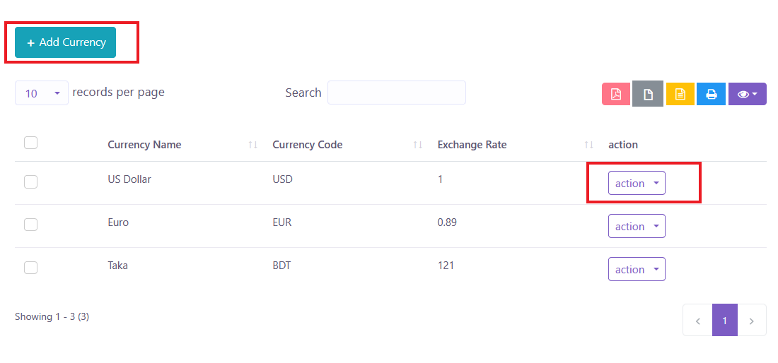Go to previous page arrow
The width and height of the screenshot is (778, 363).
pos(697,321)
